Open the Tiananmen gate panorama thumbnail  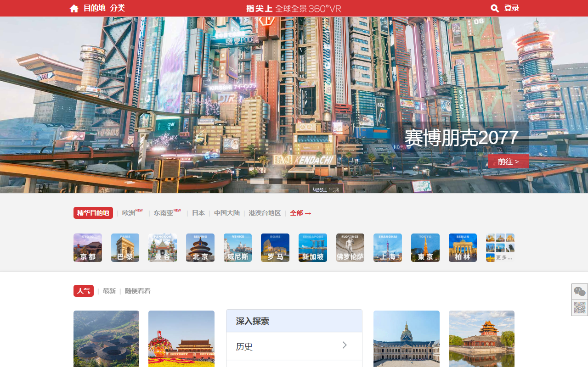point(181,339)
